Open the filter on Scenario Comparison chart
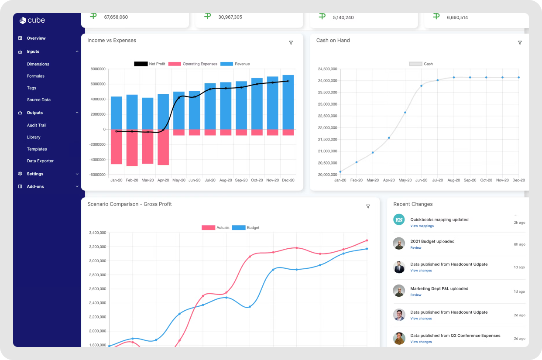 pos(368,206)
